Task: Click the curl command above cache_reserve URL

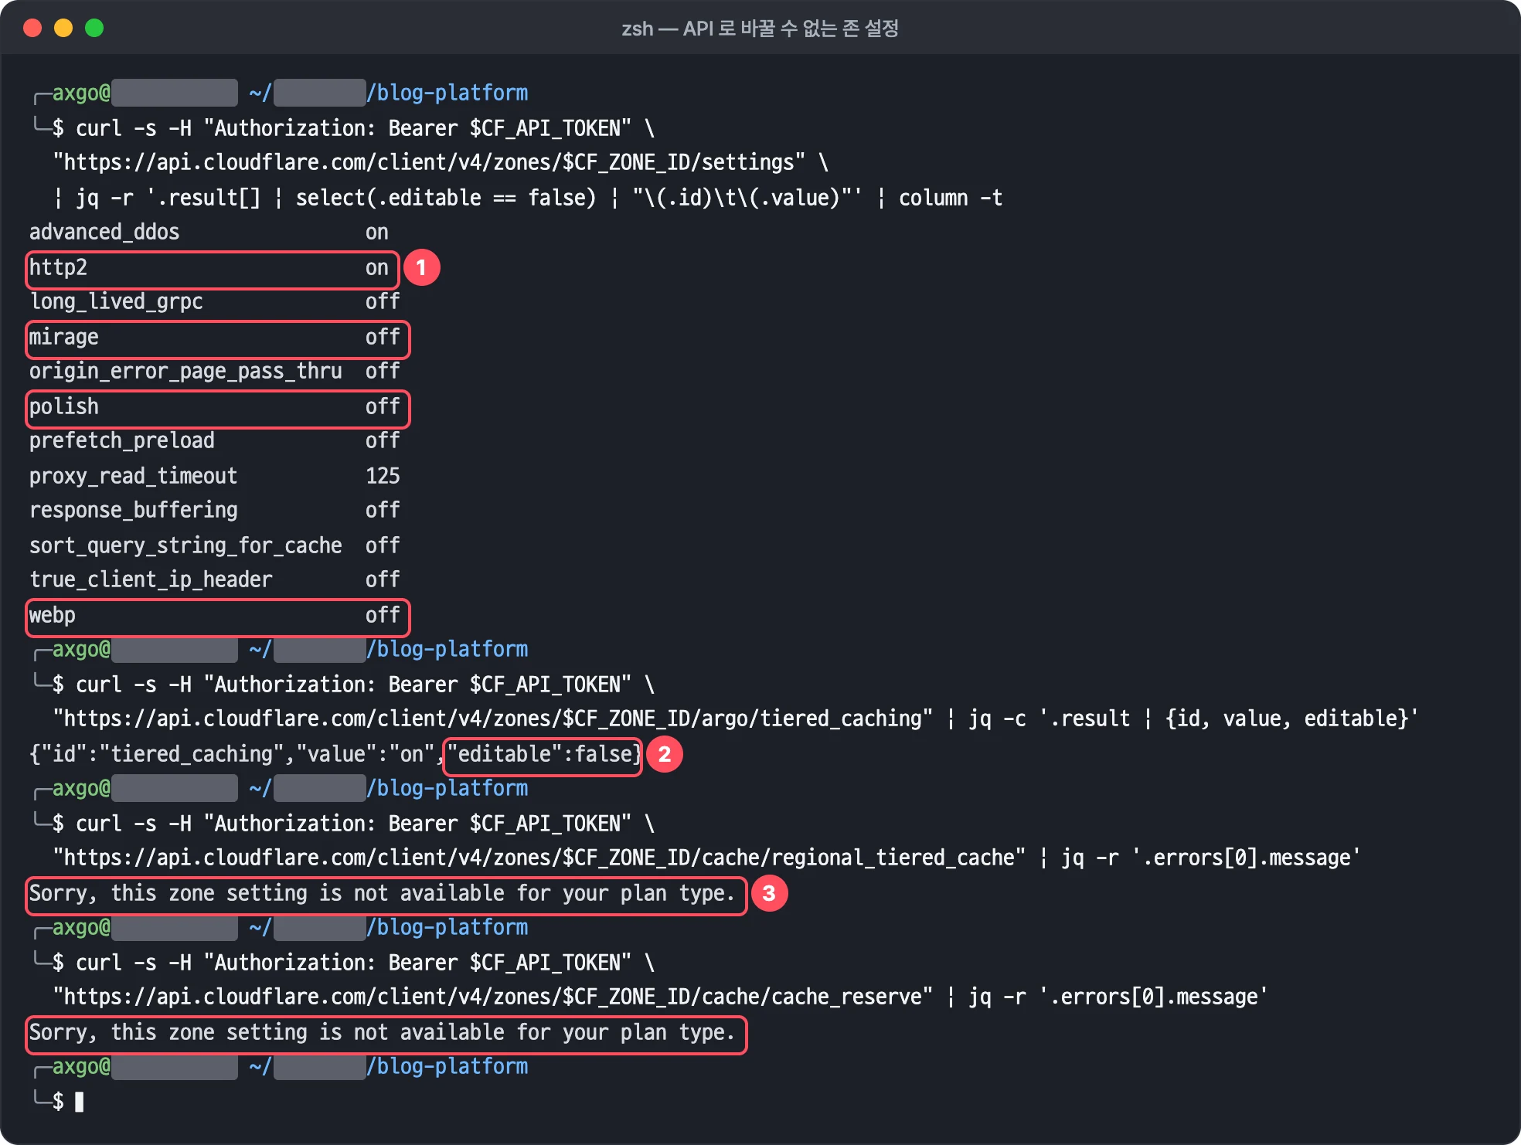Action: [x=354, y=962]
